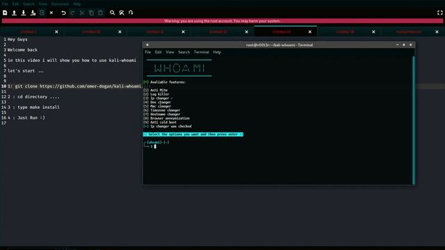The height and width of the screenshot is (250, 445).
Task: Click the Save All toolbar icon
Action: tap(33, 12)
